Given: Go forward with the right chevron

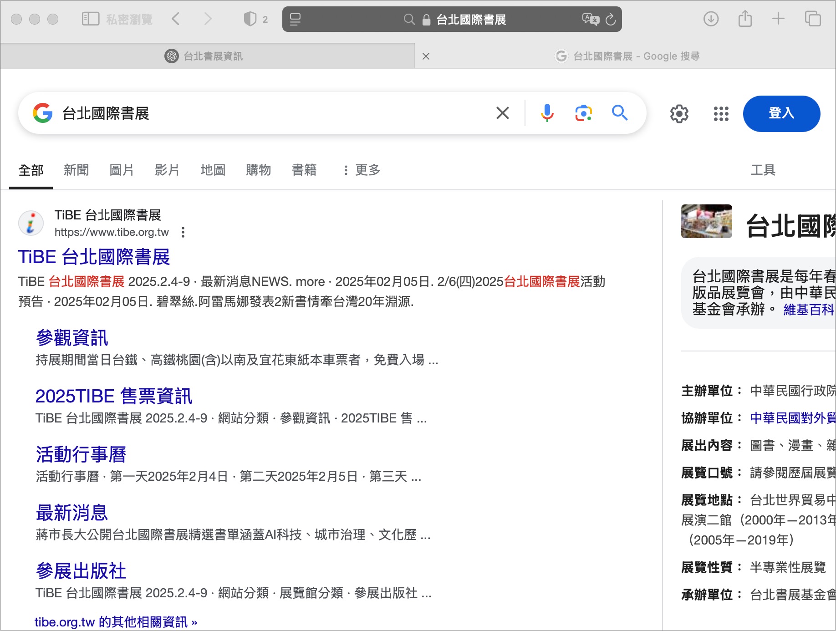Looking at the screenshot, I should click(x=208, y=19).
